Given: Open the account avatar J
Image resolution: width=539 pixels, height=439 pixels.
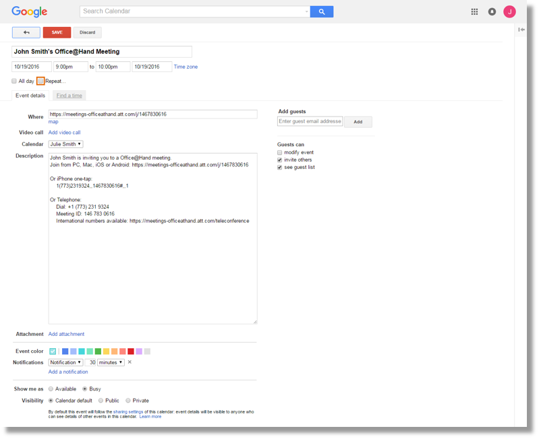Looking at the screenshot, I should pyautogui.click(x=509, y=11).
